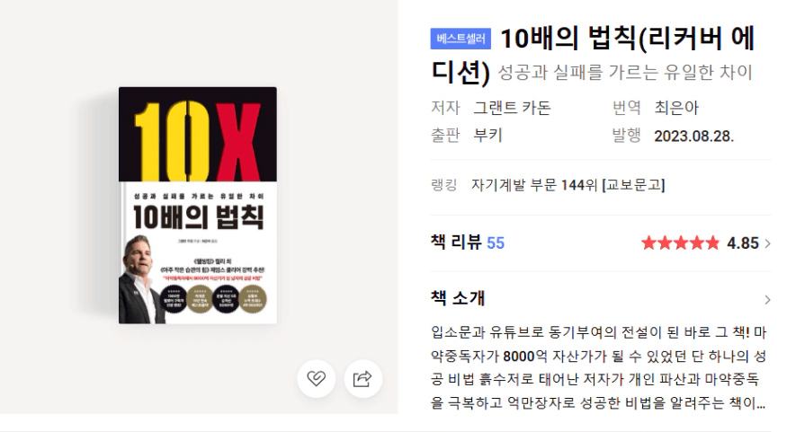The image size is (796, 432).
Task: Click the heart like icon
Action: (x=317, y=378)
